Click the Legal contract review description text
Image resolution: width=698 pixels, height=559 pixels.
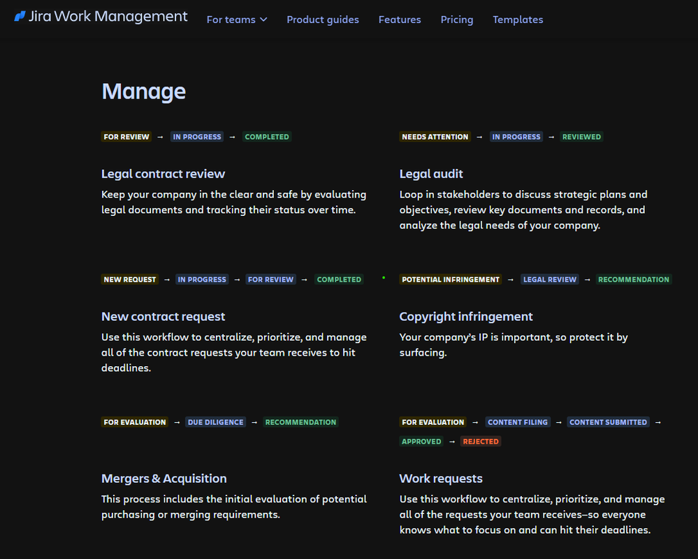click(x=233, y=202)
